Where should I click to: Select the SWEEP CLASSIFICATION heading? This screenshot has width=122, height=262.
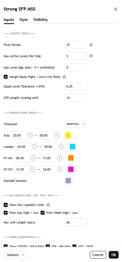22,237
